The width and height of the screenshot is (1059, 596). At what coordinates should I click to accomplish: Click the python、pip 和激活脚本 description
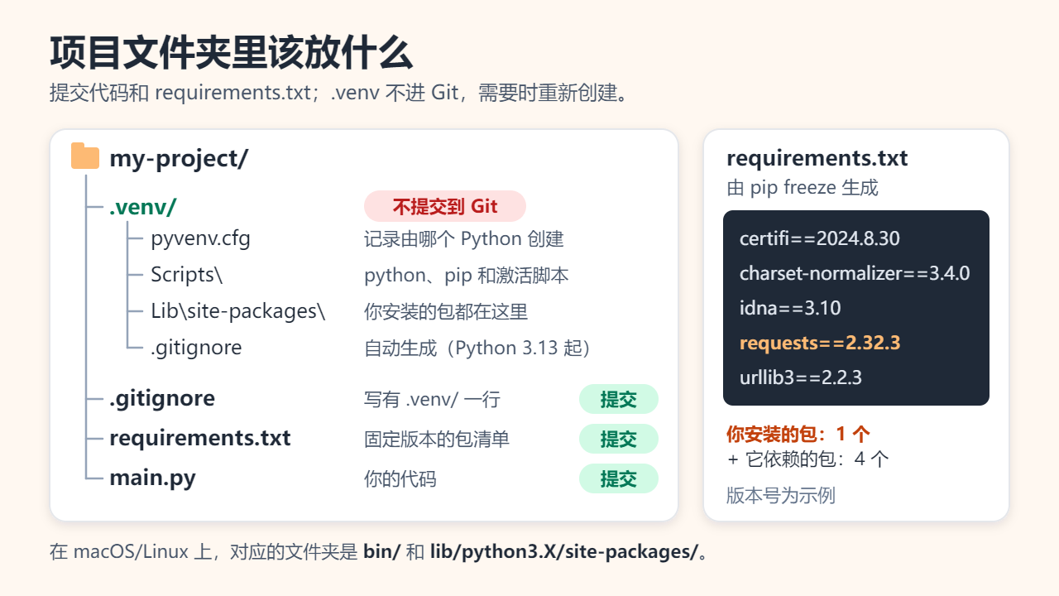click(467, 276)
